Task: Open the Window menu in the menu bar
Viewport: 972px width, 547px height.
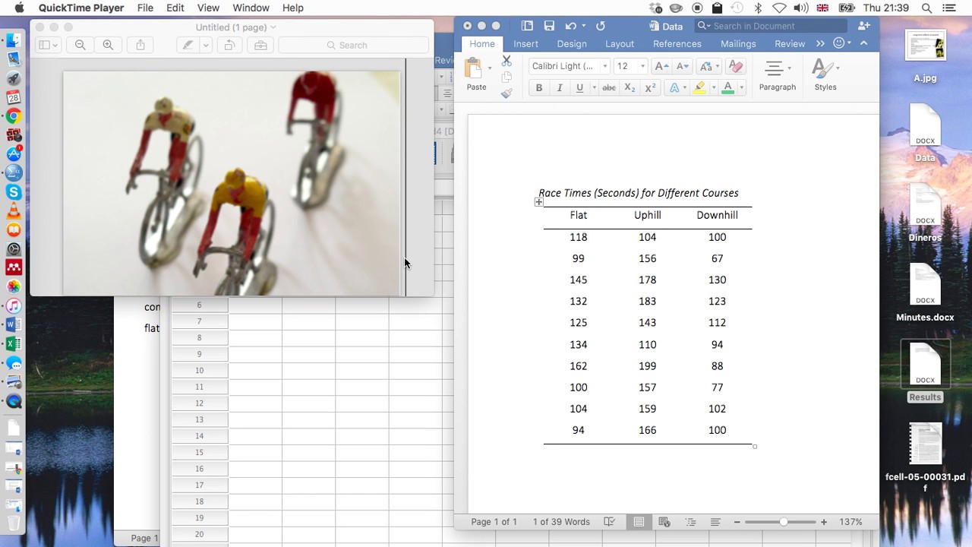Action: click(x=251, y=8)
